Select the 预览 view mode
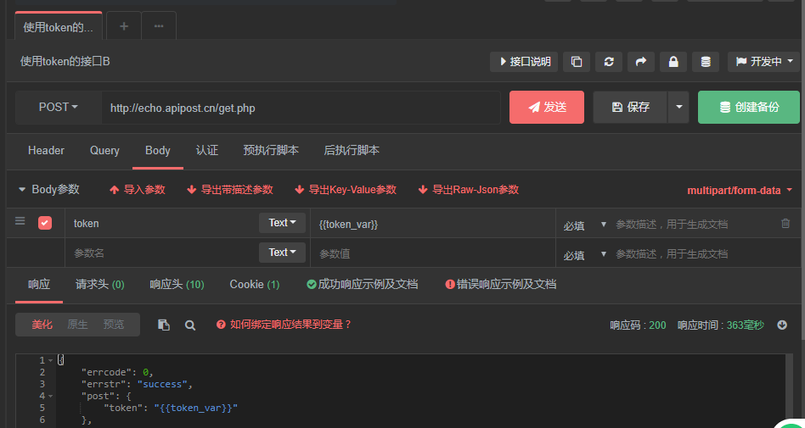The width and height of the screenshot is (805, 428). 114,325
